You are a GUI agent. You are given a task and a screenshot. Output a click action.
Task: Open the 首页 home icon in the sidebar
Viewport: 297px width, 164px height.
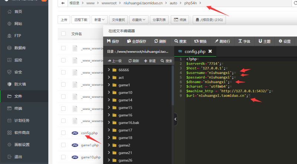coord(10,12)
